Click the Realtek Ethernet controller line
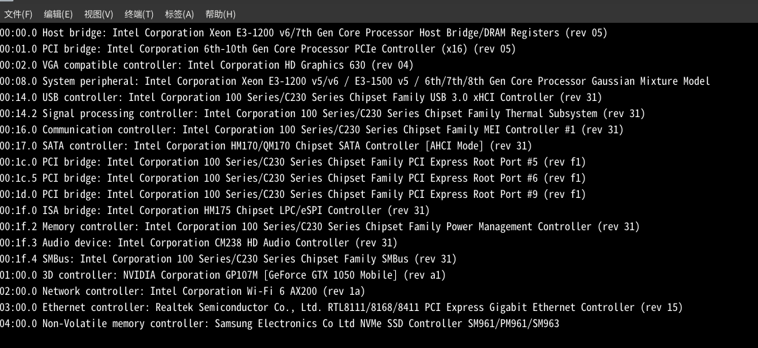The width and height of the screenshot is (758, 348). [x=341, y=308]
